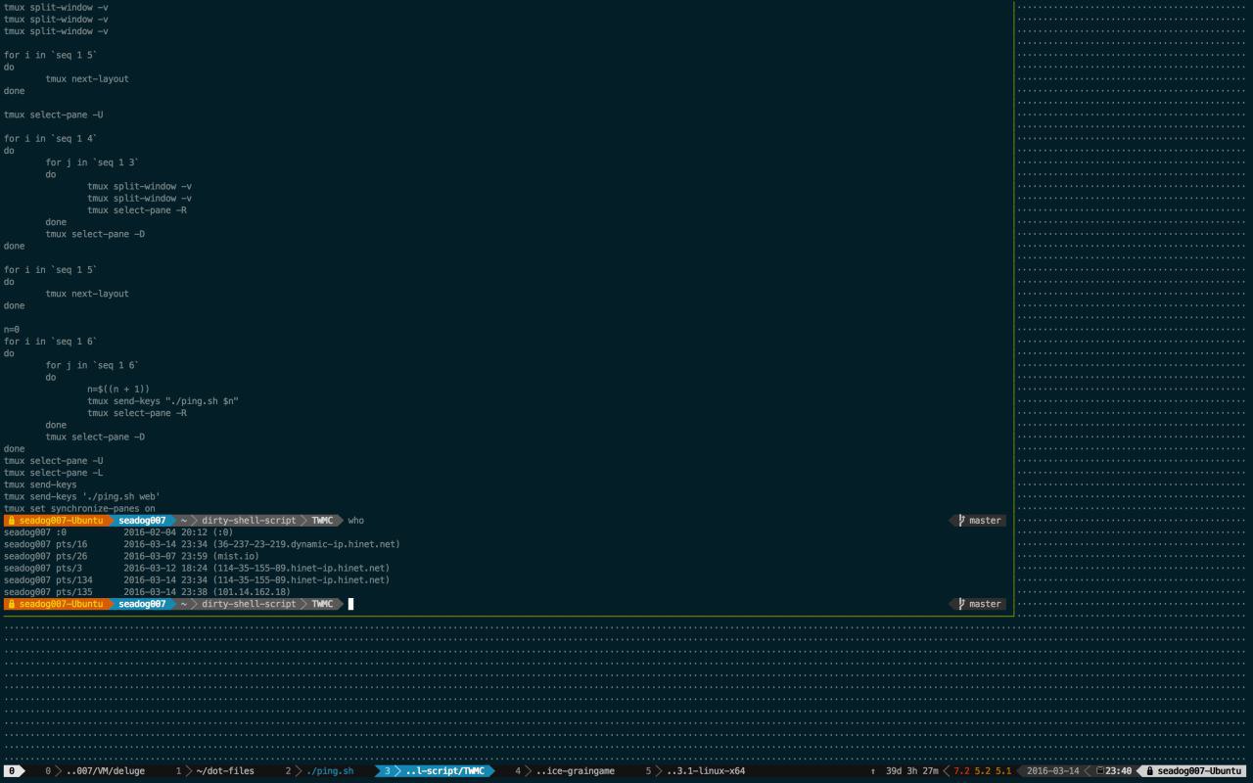
Task: Click the IP address 101.14.162.18
Action: click(252, 592)
